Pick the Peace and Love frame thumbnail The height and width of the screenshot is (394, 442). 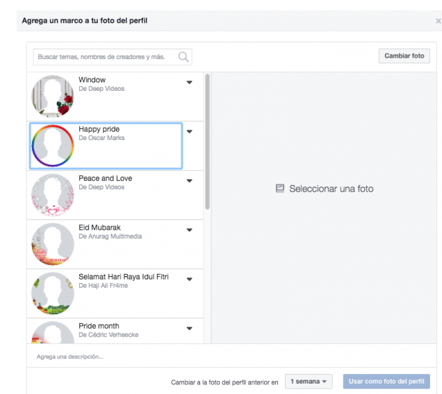52,195
